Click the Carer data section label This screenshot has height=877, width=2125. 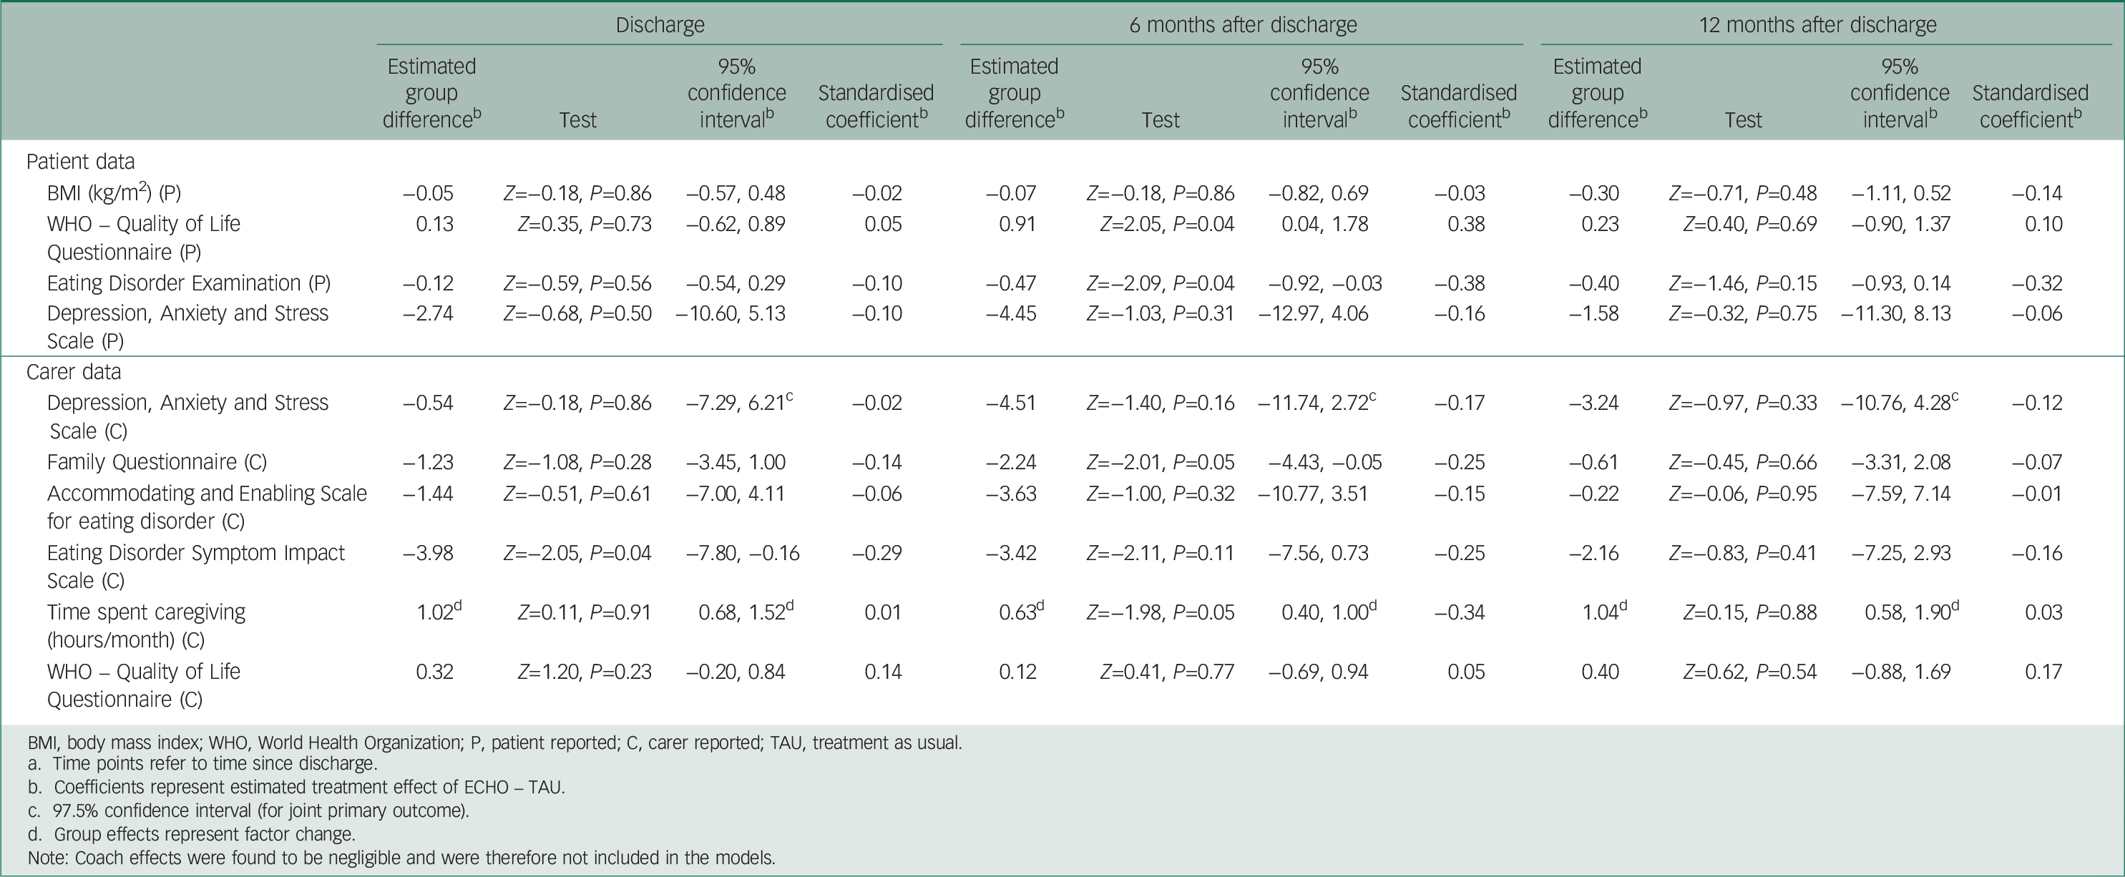[74, 372]
